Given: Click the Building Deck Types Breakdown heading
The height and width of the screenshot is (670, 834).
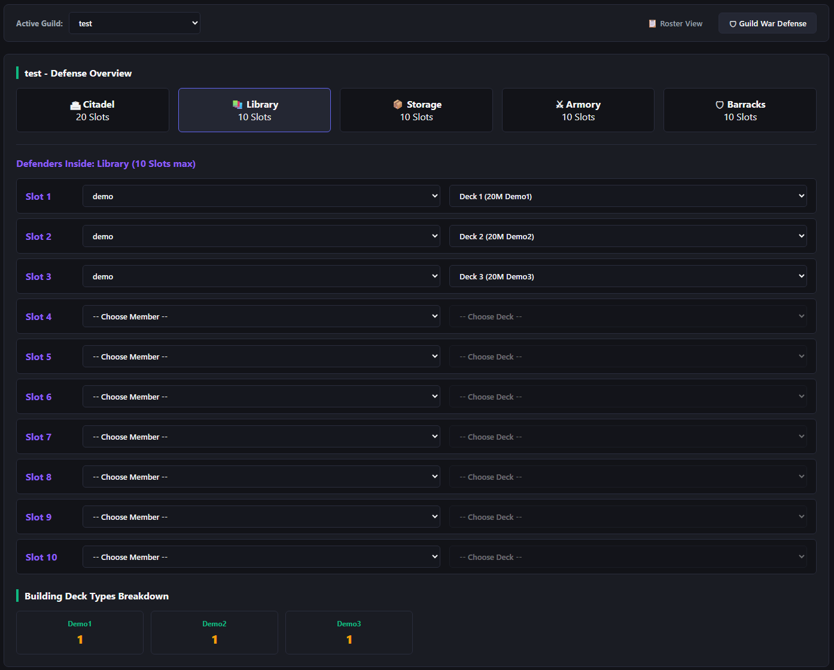Looking at the screenshot, I should (x=96, y=596).
